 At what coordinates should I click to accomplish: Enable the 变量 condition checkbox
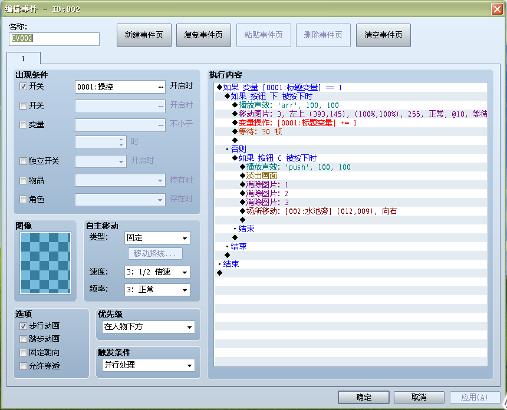click(x=23, y=124)
